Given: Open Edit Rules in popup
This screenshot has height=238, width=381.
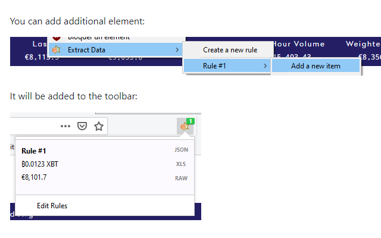Looking at the screenshot, I should pos(52,206).
